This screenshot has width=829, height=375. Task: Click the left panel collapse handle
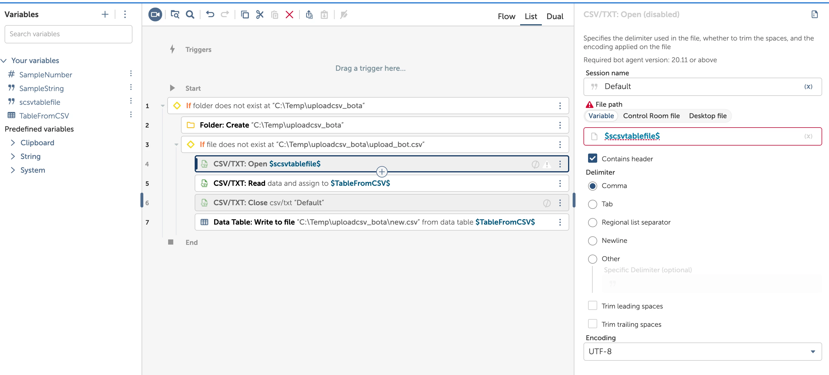(142, 200)
